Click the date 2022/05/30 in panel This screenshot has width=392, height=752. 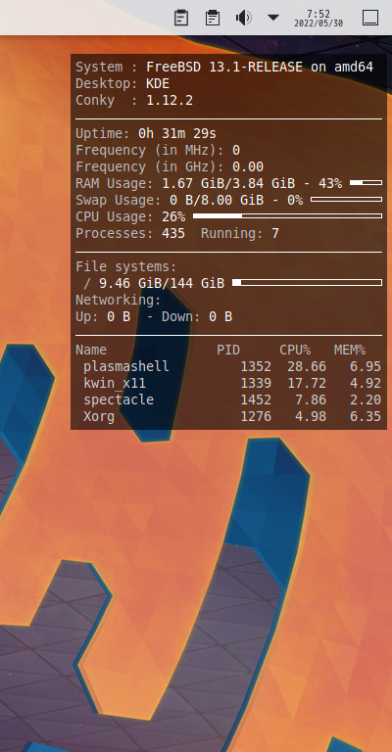coord(318,23)
